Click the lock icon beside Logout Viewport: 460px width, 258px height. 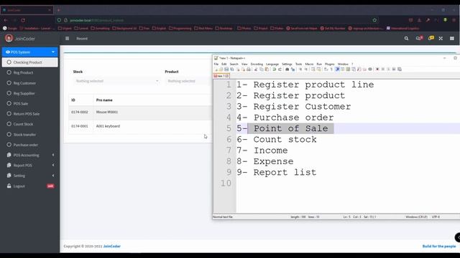(9, 186)
